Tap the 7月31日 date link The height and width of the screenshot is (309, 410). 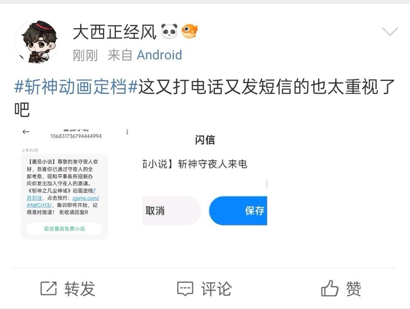(61, 195)
